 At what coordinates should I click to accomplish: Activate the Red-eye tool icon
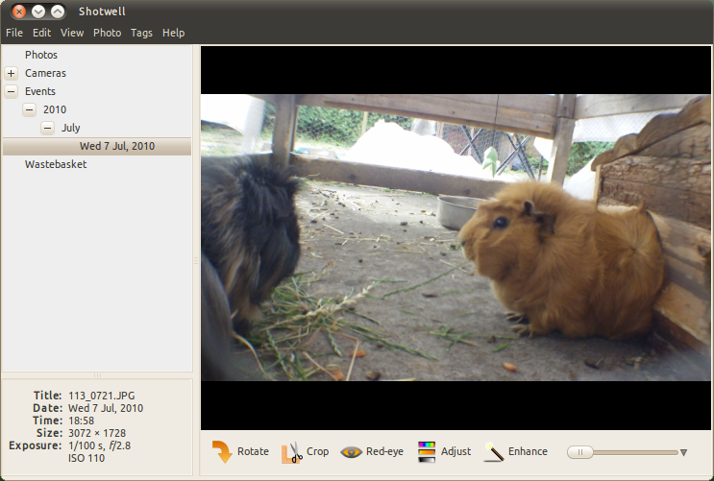click(351, 452)
